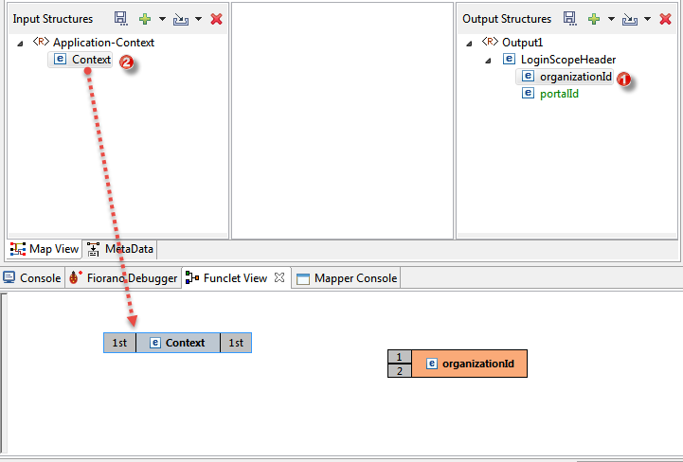Collapse the Output1 tree node

point(472,43)
